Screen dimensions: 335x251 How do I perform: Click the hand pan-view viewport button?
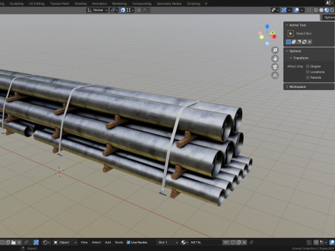(x=275, y=59)
